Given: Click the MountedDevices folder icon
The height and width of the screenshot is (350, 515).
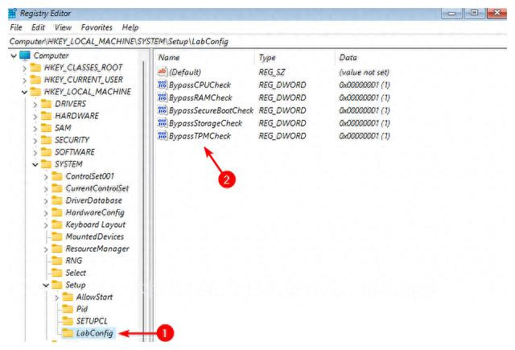Looking at the screenshot, I should [57, 237].
